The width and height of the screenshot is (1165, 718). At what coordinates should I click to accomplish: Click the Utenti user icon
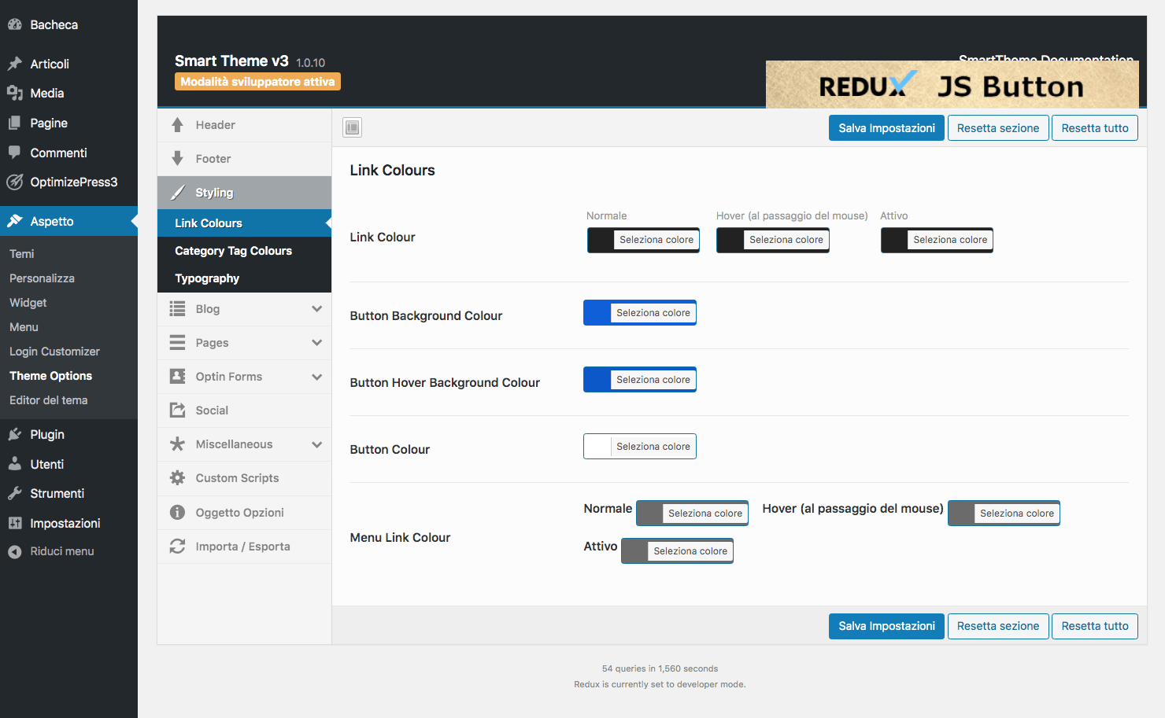click(15, 464)
